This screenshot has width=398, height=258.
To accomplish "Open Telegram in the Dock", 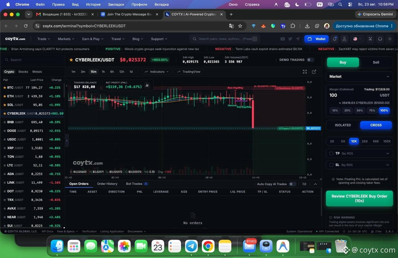I will [x=192, y=246].
